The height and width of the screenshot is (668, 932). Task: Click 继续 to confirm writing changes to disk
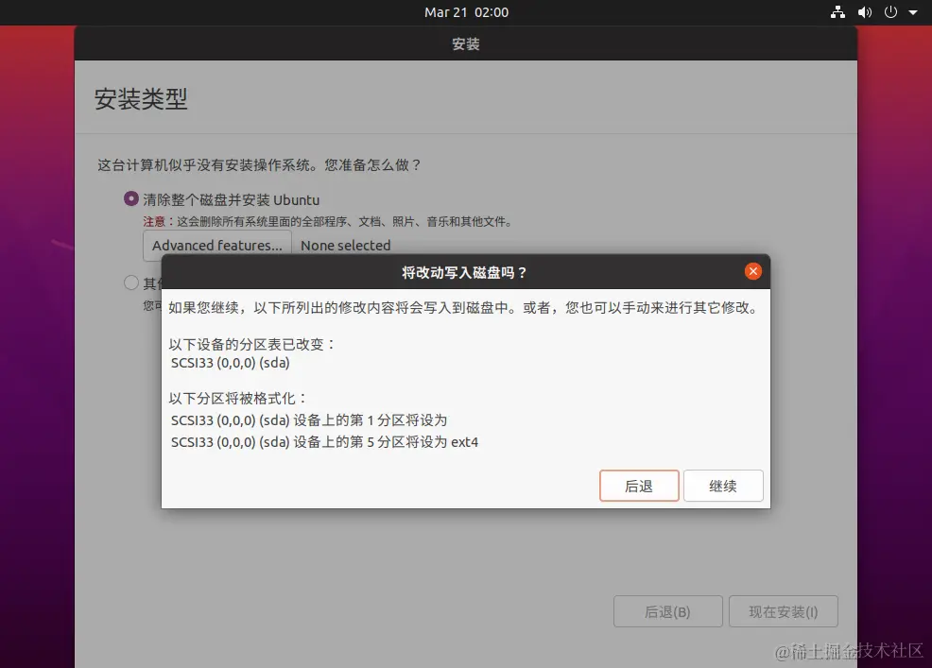click(x=723, y=486)
